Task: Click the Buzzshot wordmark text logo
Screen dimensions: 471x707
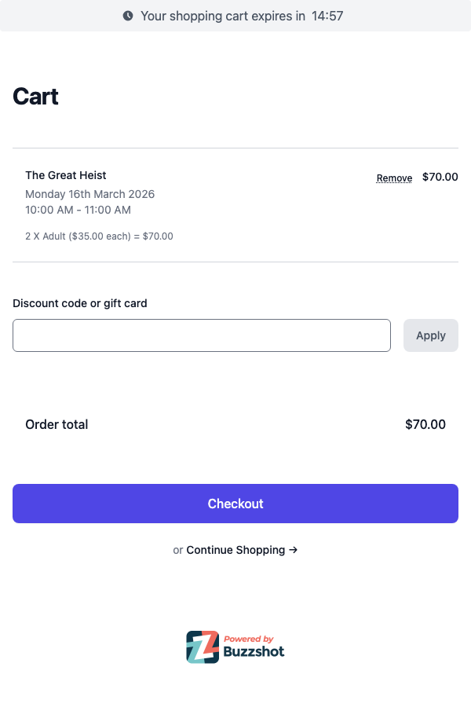Action: click(254, 650)
